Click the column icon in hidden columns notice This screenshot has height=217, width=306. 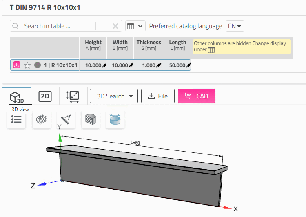pos(211,50)
